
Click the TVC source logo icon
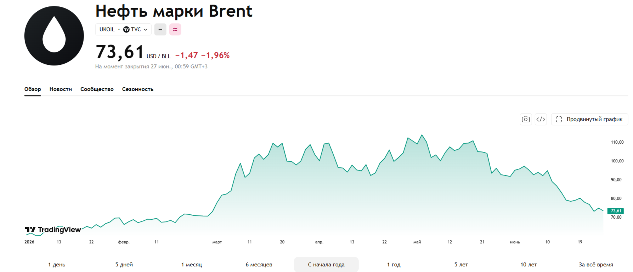coord(126,29)
